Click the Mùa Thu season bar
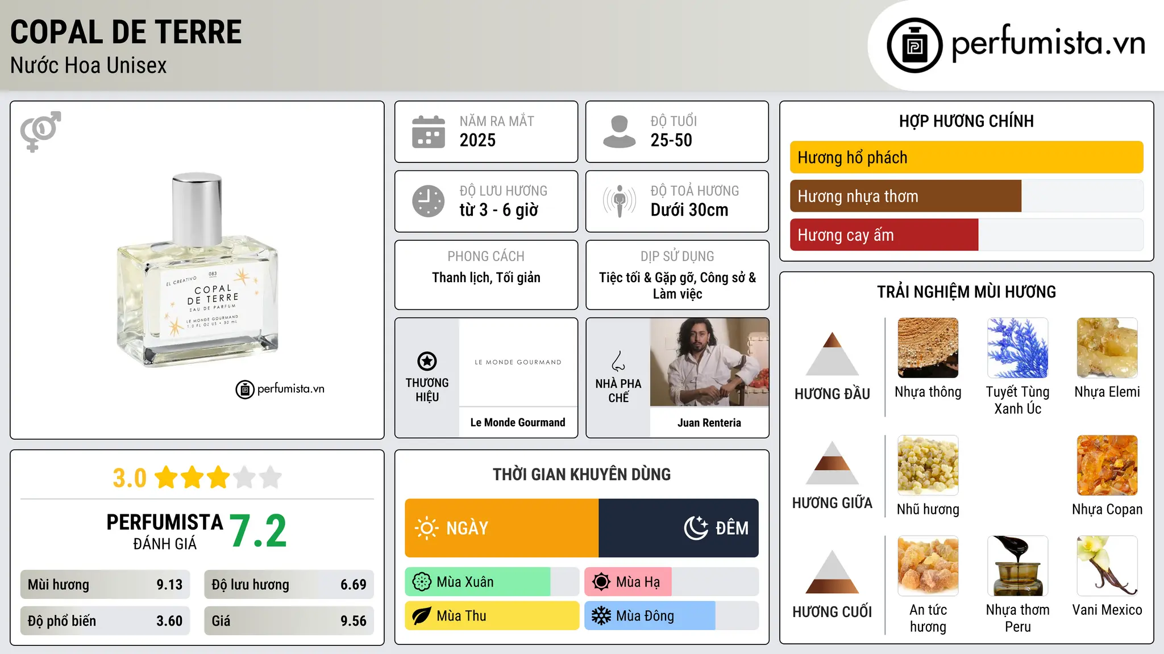1164x654 pixels. [x=492, y=616]
